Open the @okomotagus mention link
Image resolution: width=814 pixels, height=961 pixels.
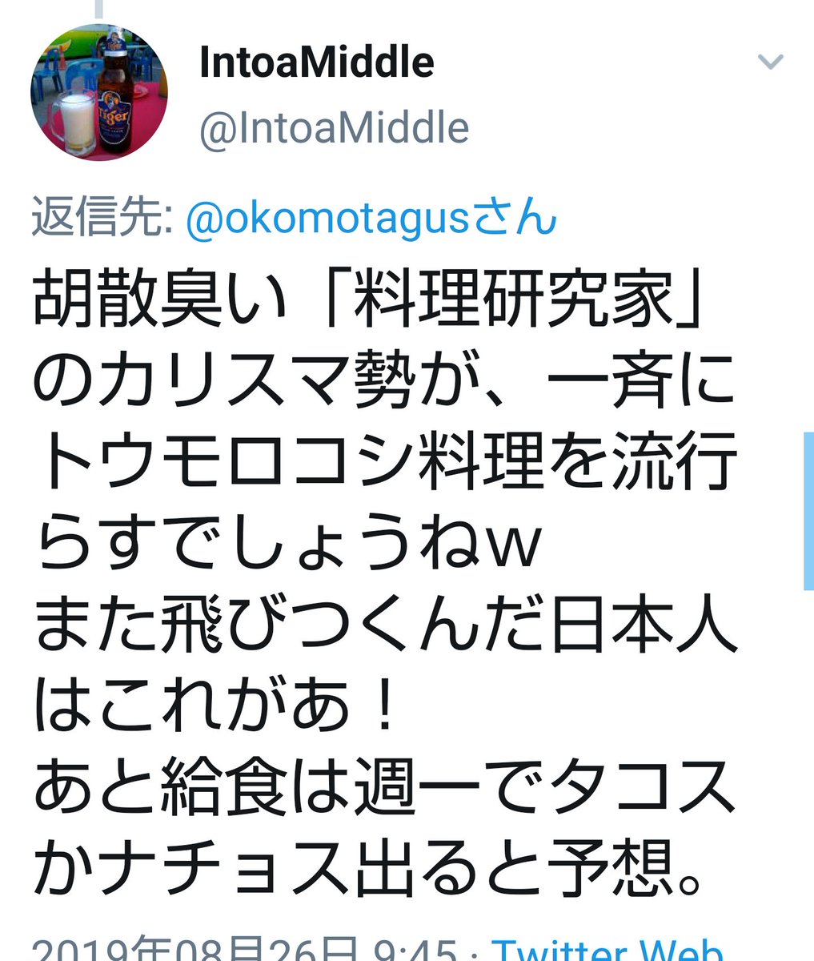(371, 216)
